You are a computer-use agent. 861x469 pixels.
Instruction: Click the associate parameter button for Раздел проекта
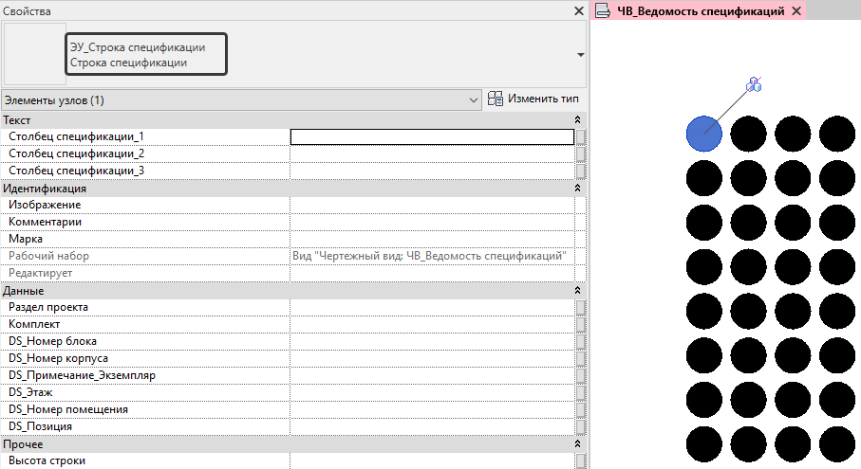581,308
